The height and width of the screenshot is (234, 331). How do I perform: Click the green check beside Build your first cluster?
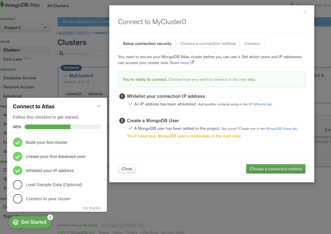click(18, 142)
